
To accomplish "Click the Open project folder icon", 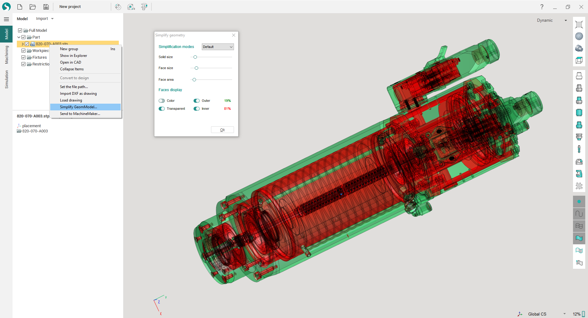I will (x=33, y=7).
